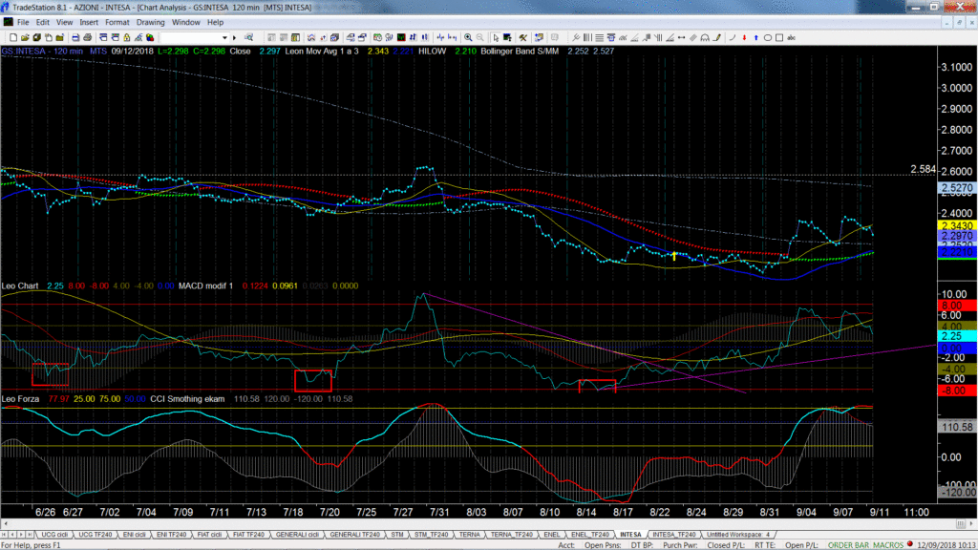The image size is (978, 550).
Task: Open the Format menu
Action: [117, 23]
